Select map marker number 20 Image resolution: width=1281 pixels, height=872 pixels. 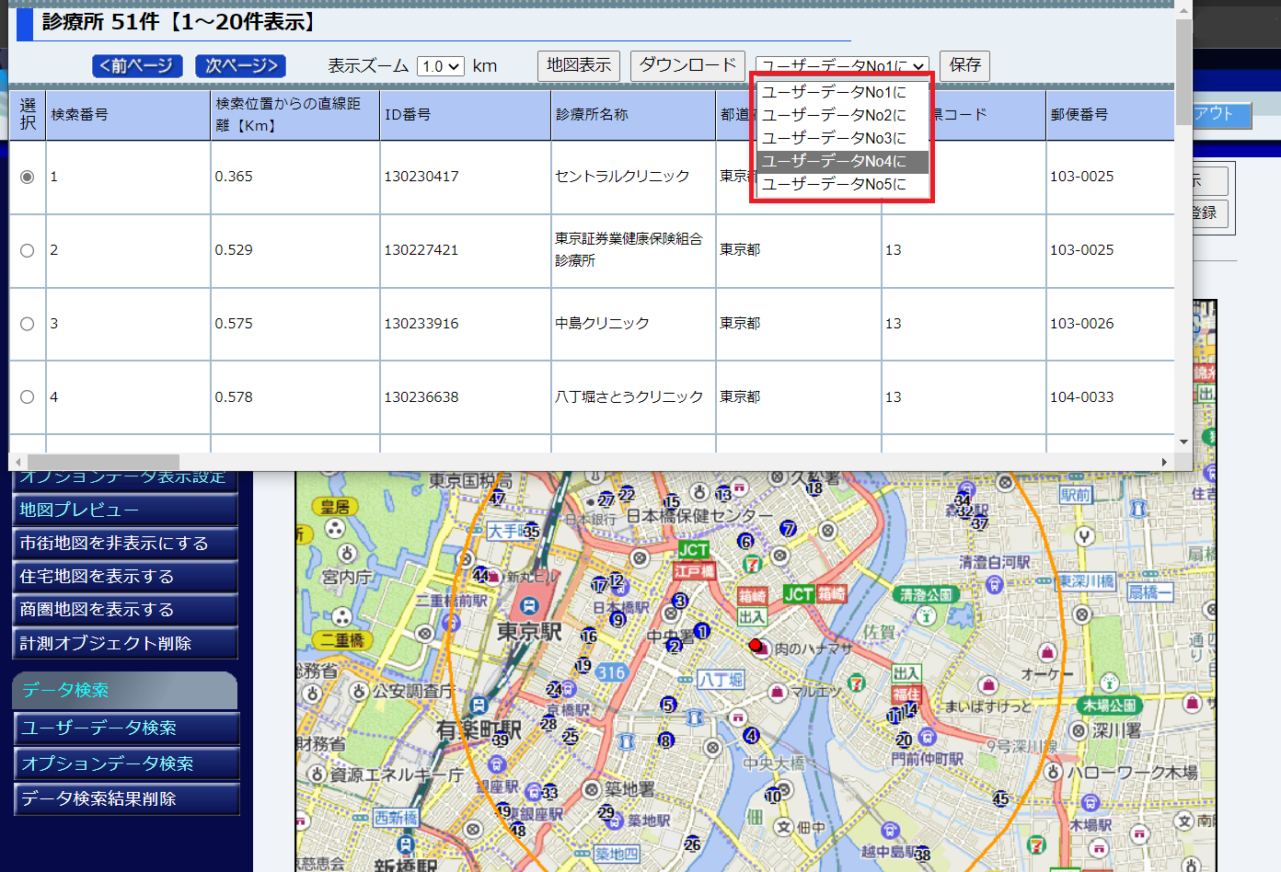click(x=904, y=740)
